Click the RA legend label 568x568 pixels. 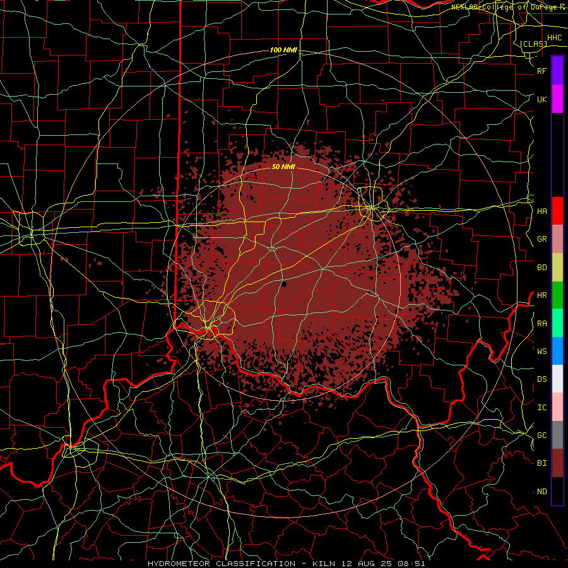click(542, 324)
